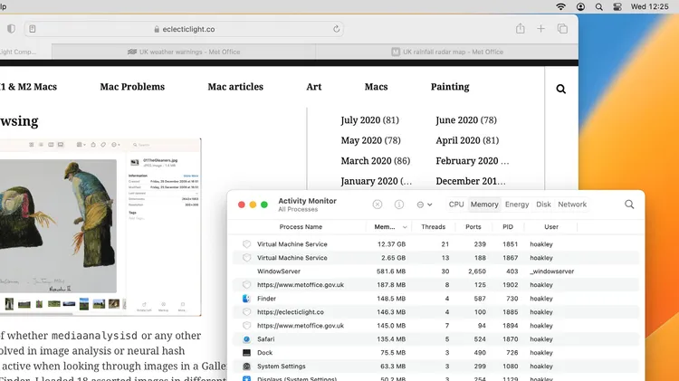The image size is (679, 381).
Task: Click the stop process icon in Activity Monitor
Action: pos(378,205)
